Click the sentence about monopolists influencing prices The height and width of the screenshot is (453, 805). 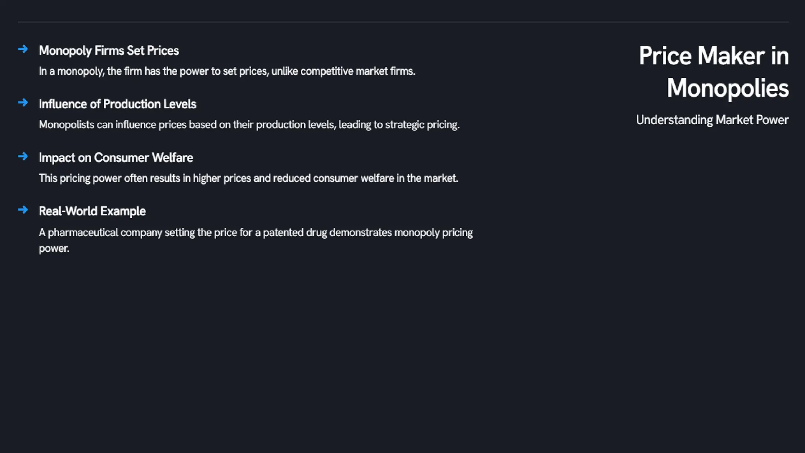[x=249, y=125]
